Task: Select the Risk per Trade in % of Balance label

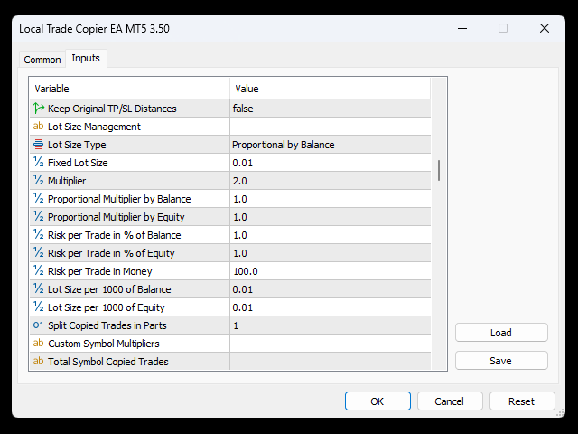Action: 115,235
